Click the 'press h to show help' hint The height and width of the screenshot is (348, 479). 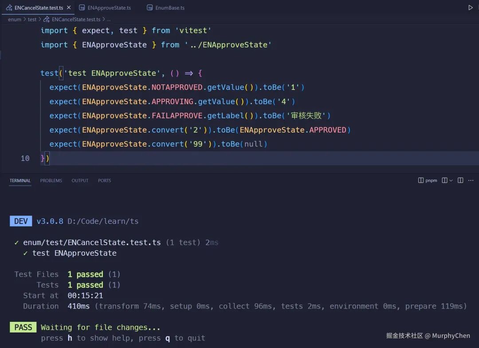pyautogui.click(x=87, y=338)
